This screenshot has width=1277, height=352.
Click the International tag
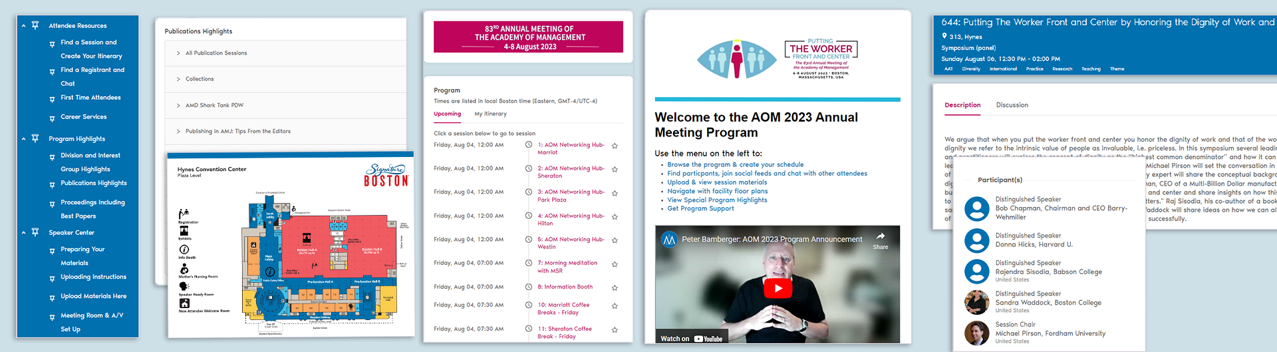click(1003, 69)
